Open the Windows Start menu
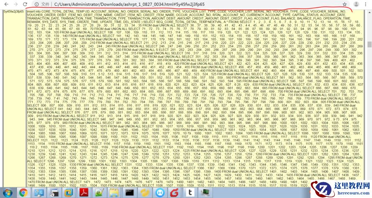This screenshot has height=198, width=372. pos(8,193)
